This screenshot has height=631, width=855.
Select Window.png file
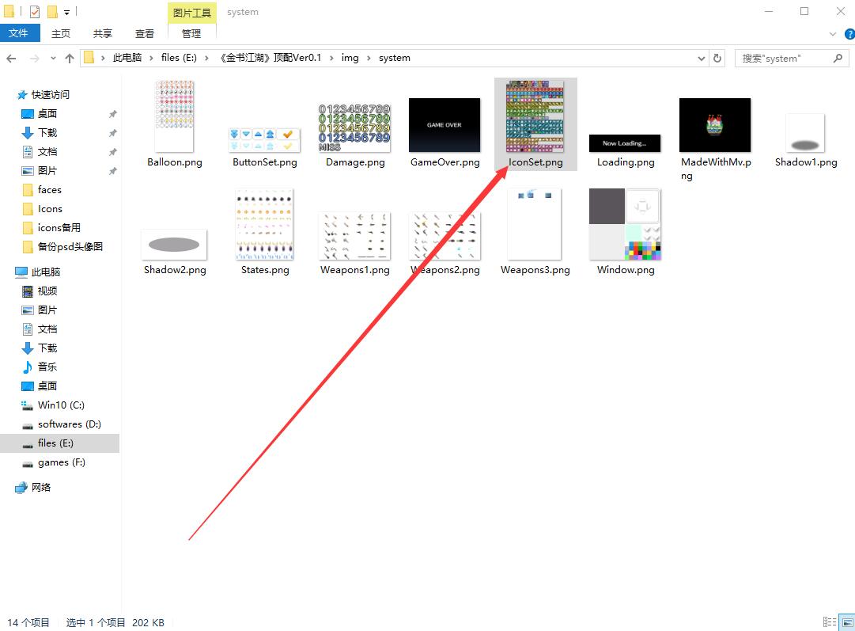pos(626,224)
